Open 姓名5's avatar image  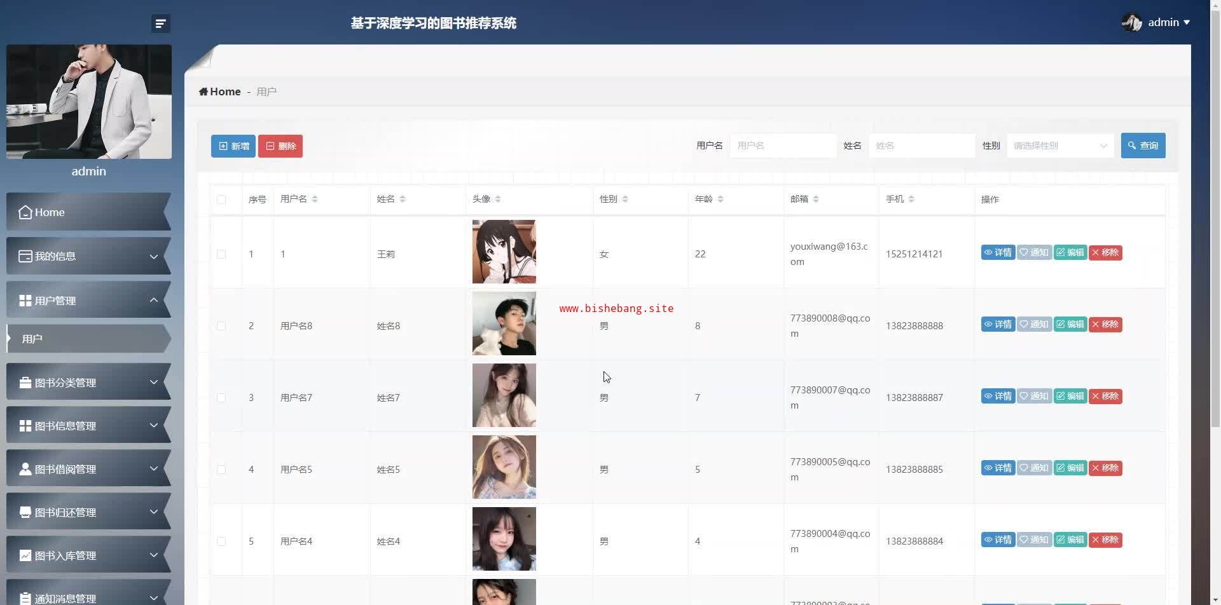point(504,467)
